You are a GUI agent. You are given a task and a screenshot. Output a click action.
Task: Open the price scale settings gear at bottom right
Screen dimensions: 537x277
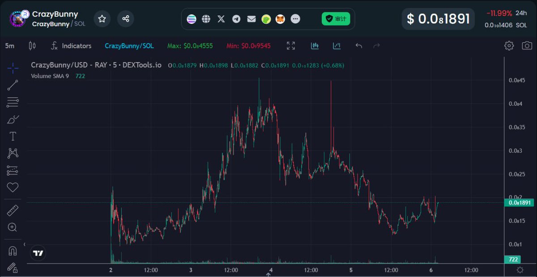[520, 270]
